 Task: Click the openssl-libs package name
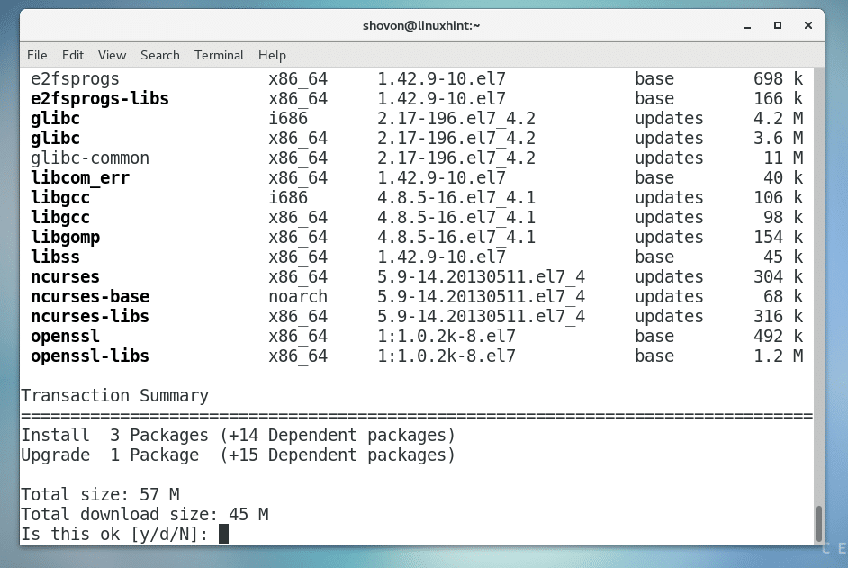90,356
